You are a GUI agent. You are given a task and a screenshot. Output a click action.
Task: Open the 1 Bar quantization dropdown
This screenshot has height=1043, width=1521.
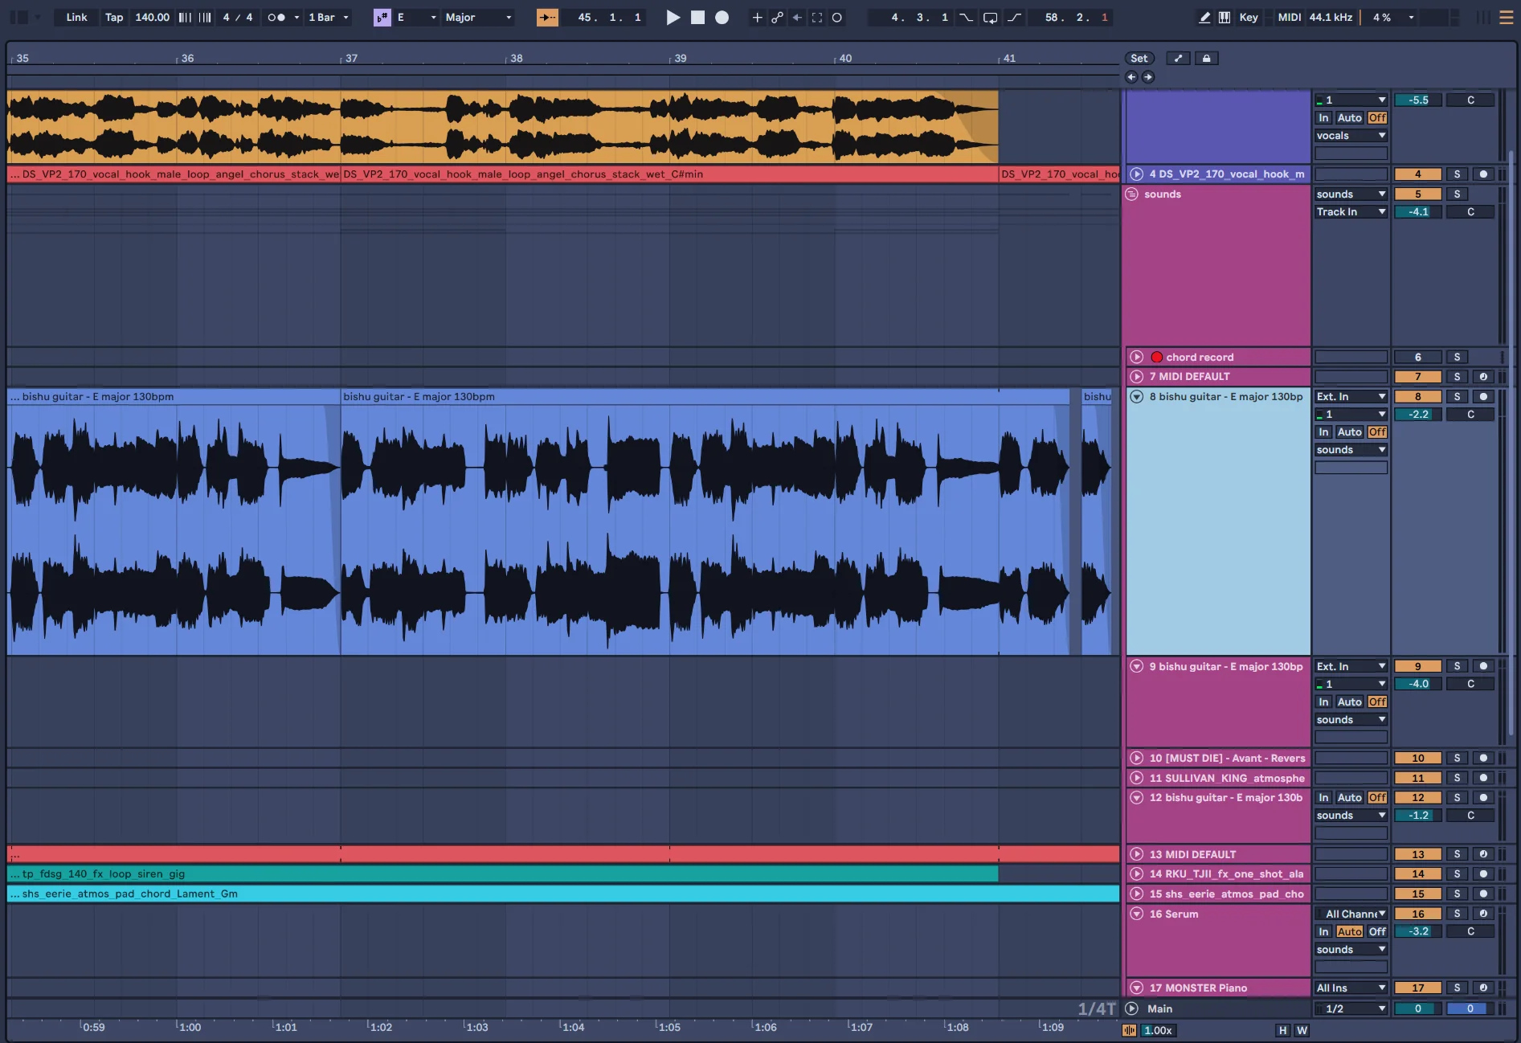pyautogui.click(x=329, y=18)
